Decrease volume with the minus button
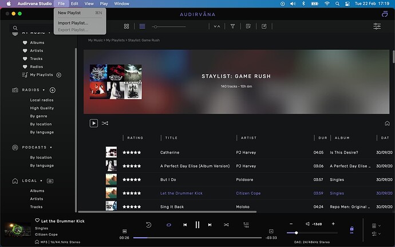This screenshot has height=247, width=395. (x=291, y=224)
